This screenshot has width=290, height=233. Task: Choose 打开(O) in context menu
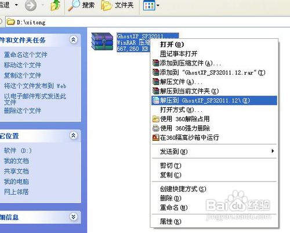tap(214, 45)
